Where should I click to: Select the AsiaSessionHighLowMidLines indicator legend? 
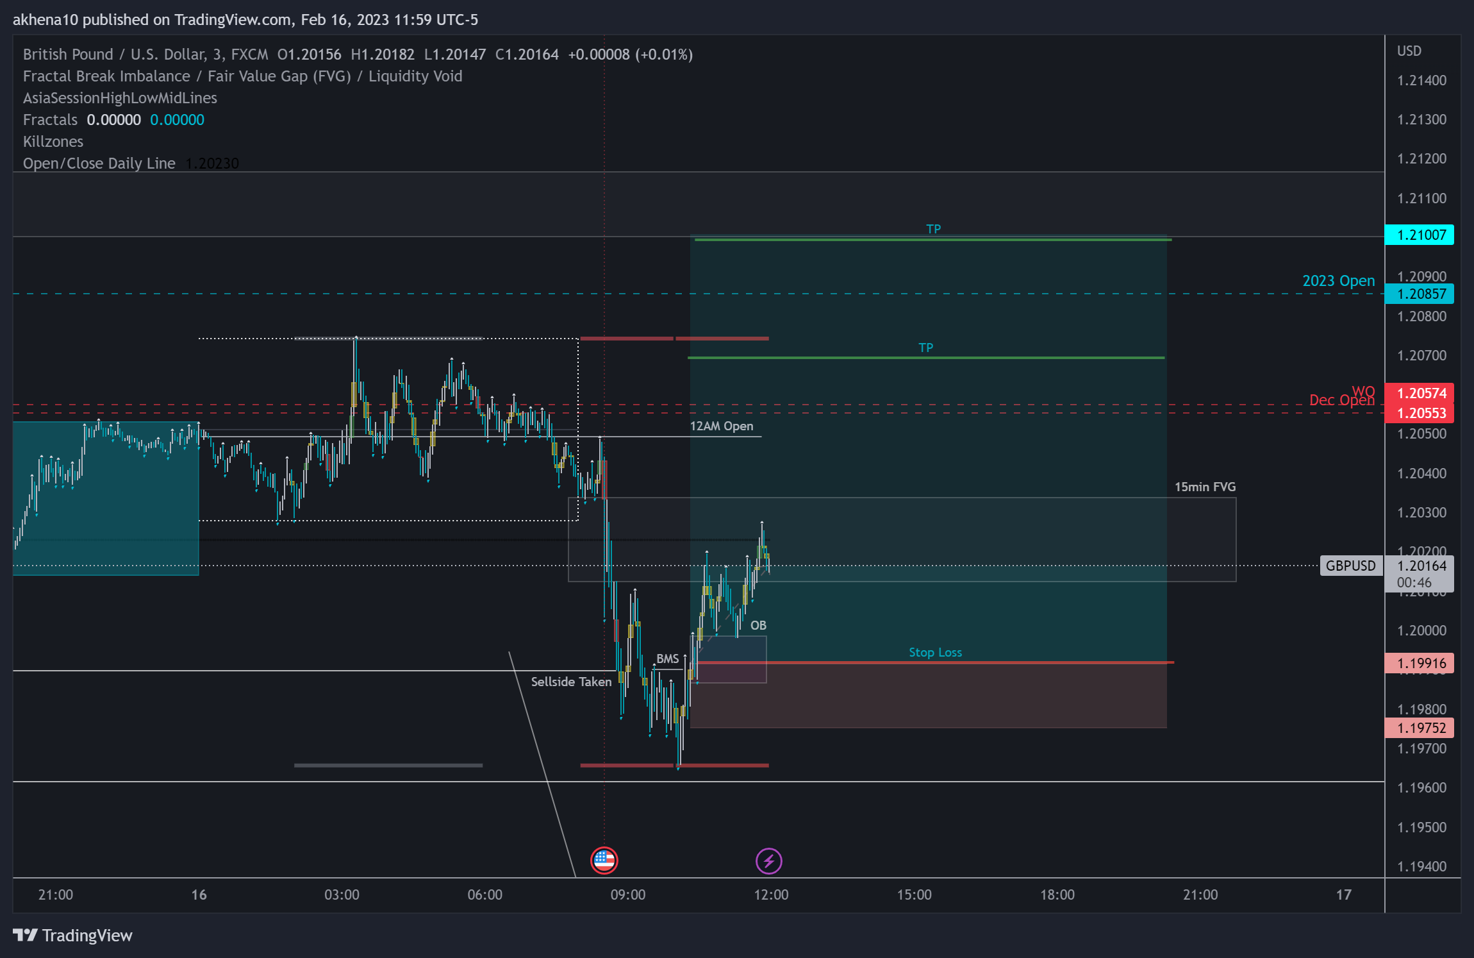coord(120,98)
